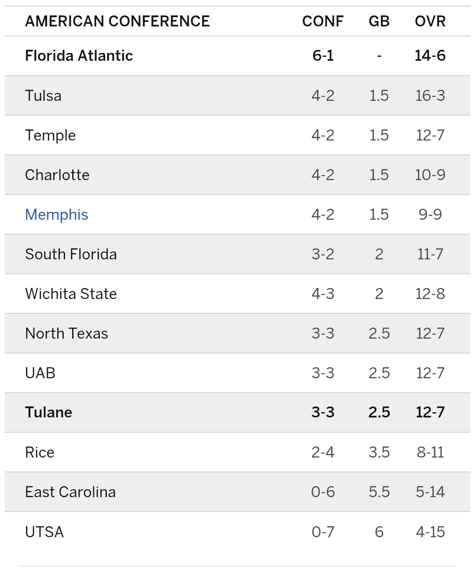Click East Carolina in standings
475x572 pixels.
pyautogui.click(x=70, y=492)
